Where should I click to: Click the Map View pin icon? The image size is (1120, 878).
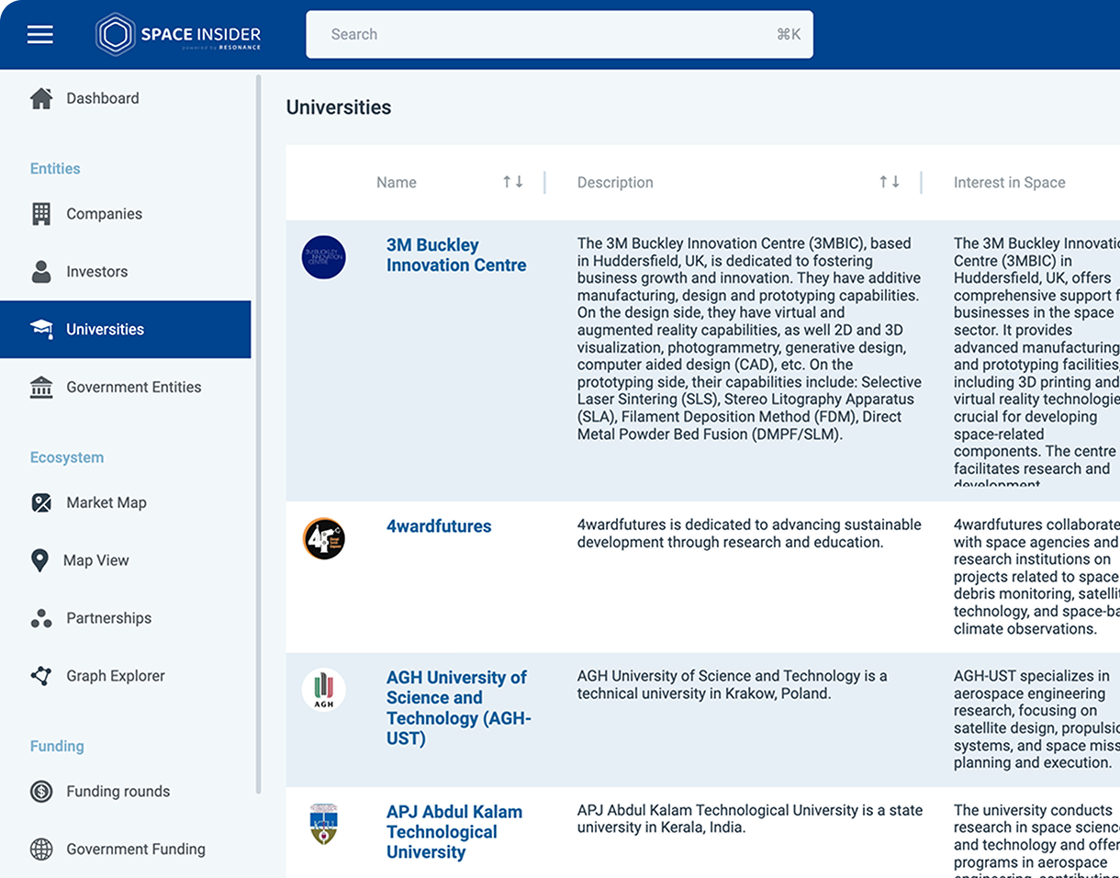pyautogui.click(x=39, y=561)
